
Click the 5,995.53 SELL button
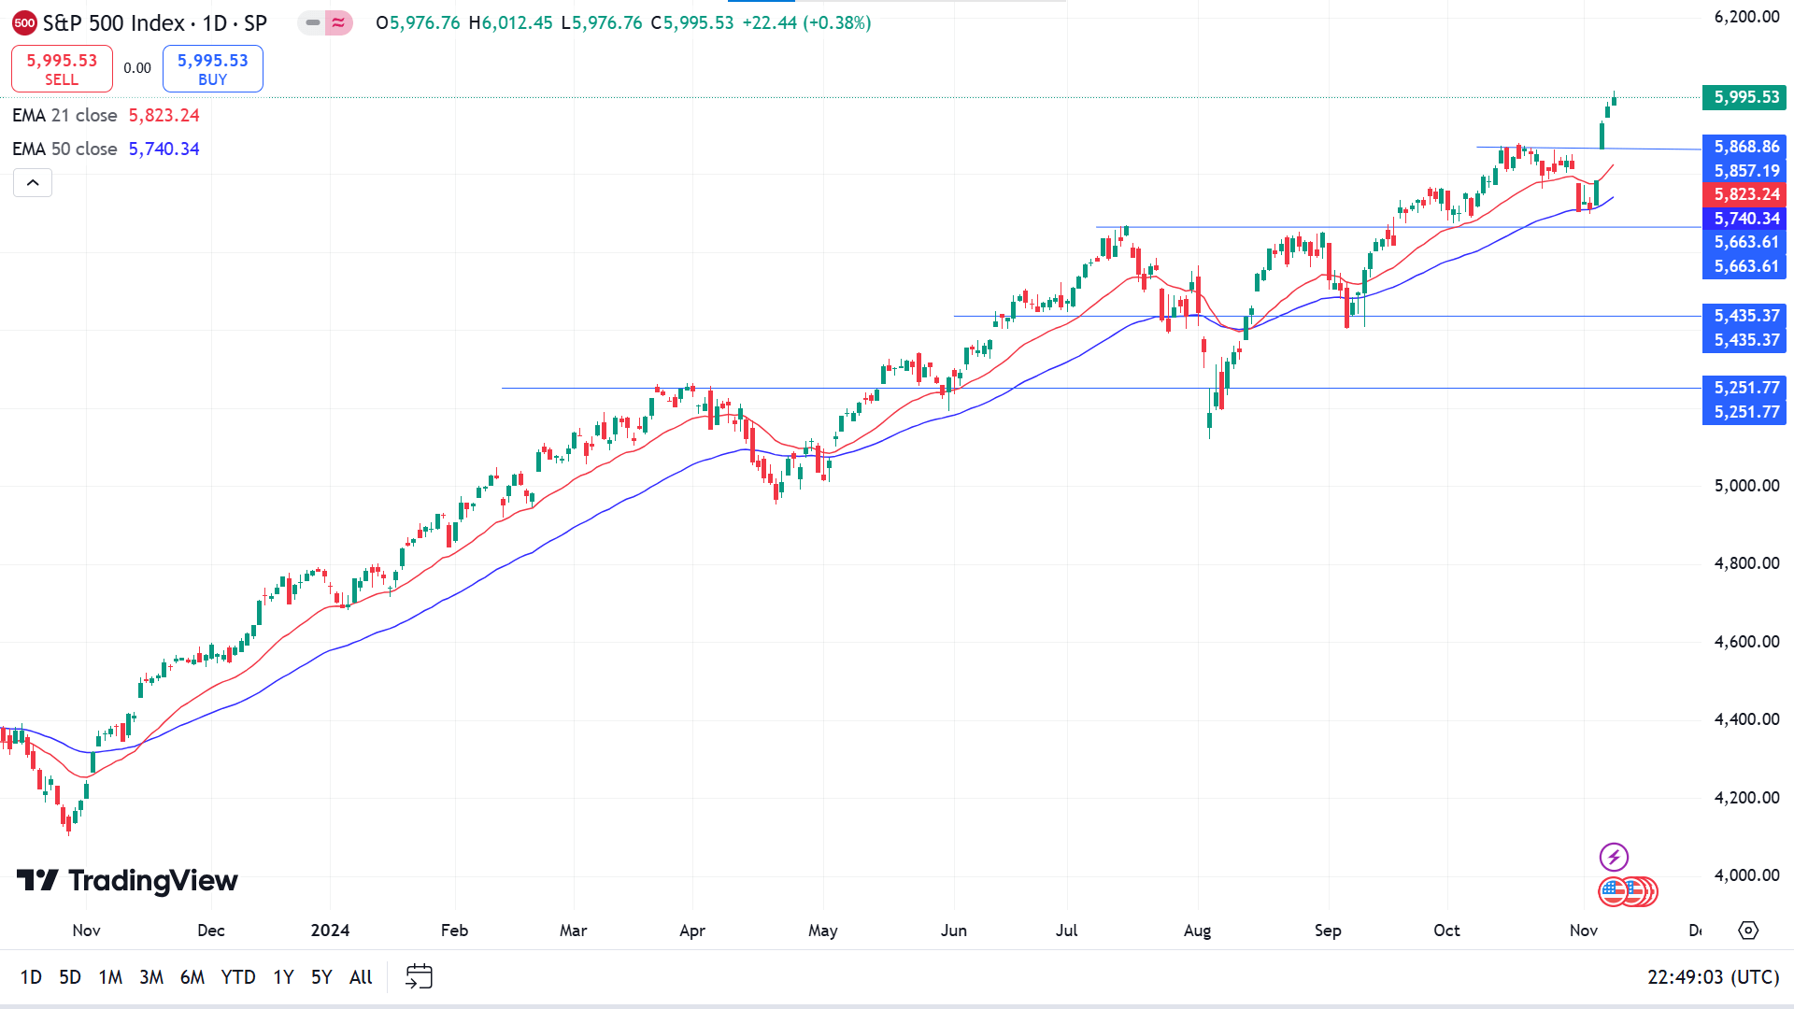pos(62,69)
